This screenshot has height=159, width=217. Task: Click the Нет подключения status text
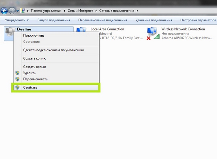175,34
